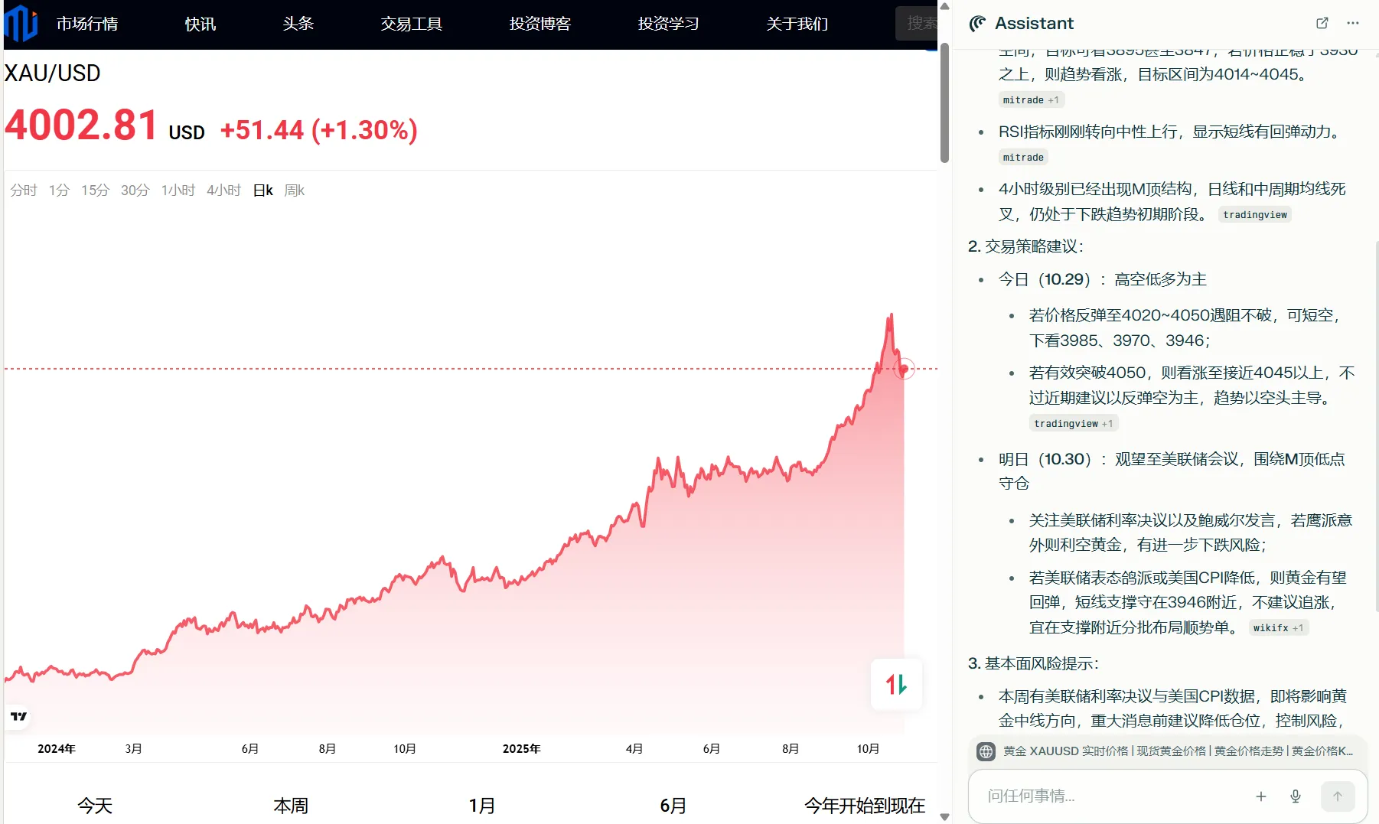Viewport: 1379px width, 824px height.
Task: Click the red-green trade arrows icon
Action: (x=896, y=684)
